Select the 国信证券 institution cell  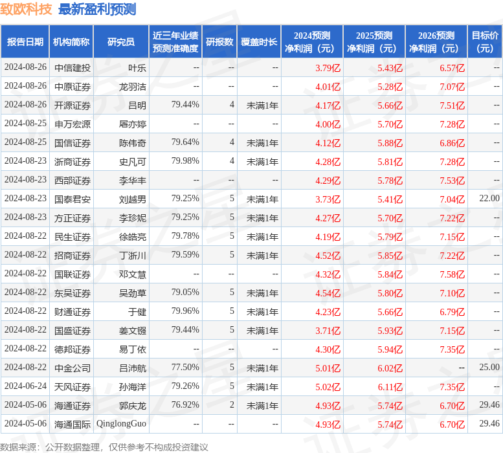73,143
